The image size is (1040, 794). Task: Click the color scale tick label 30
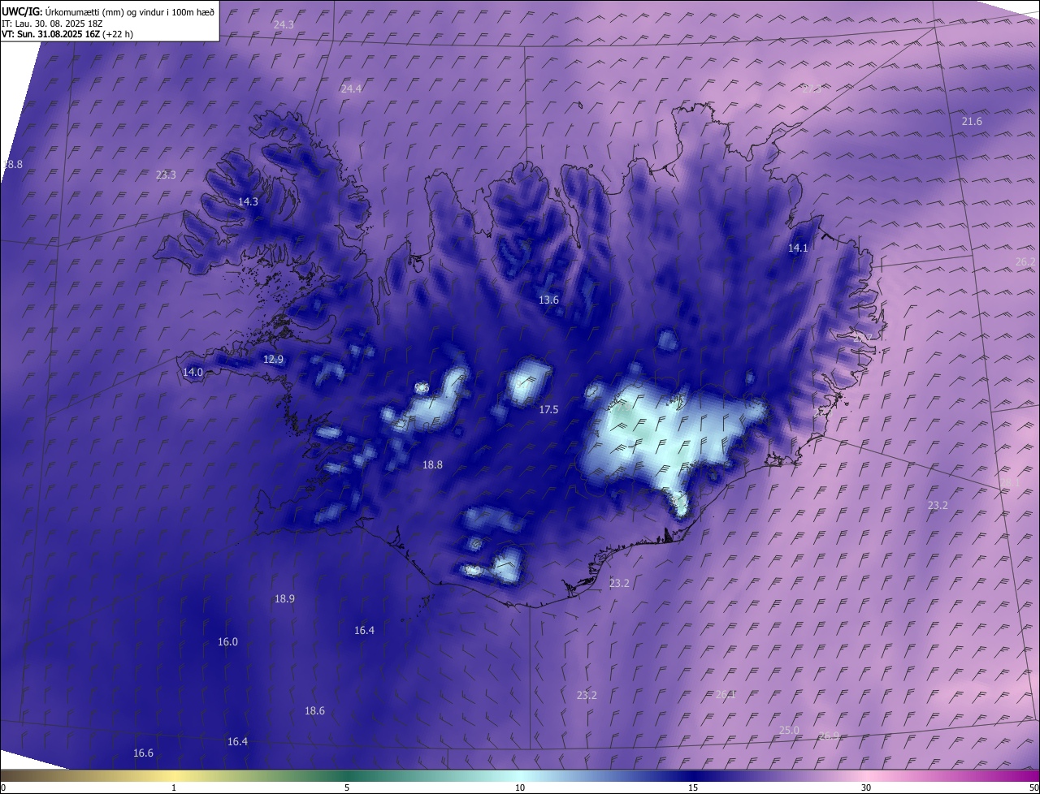click(866, 788)
